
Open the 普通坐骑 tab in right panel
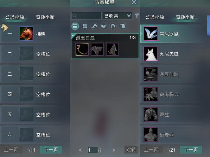coord(155,17)
